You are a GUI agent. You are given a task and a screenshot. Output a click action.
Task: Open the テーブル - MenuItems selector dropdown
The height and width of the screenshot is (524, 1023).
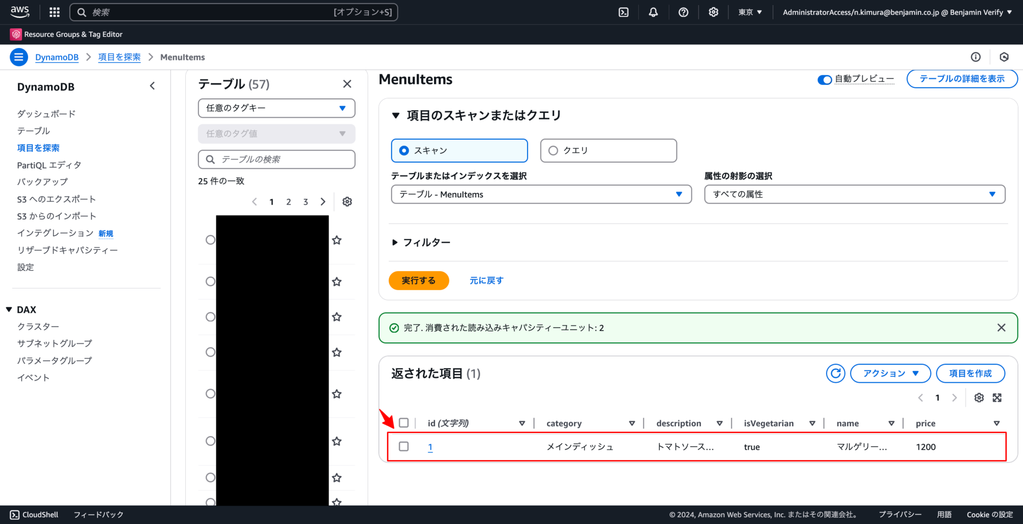pos(541,194)
